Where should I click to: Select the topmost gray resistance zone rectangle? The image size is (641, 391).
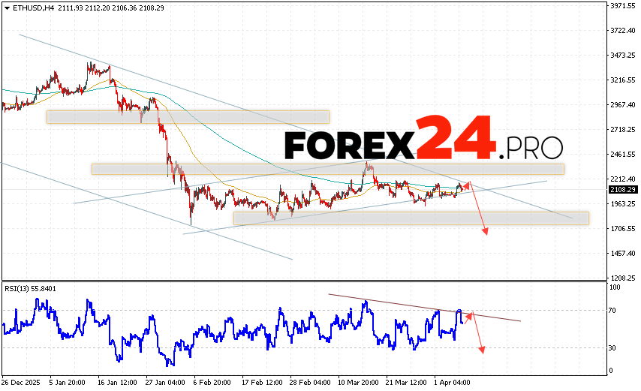point(188,116)
